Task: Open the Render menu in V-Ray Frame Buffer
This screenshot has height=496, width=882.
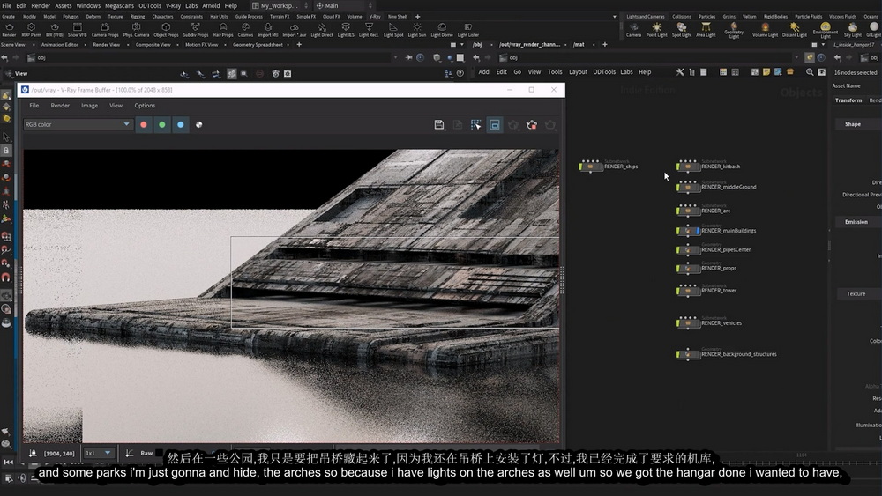Action: pos(60,106)
